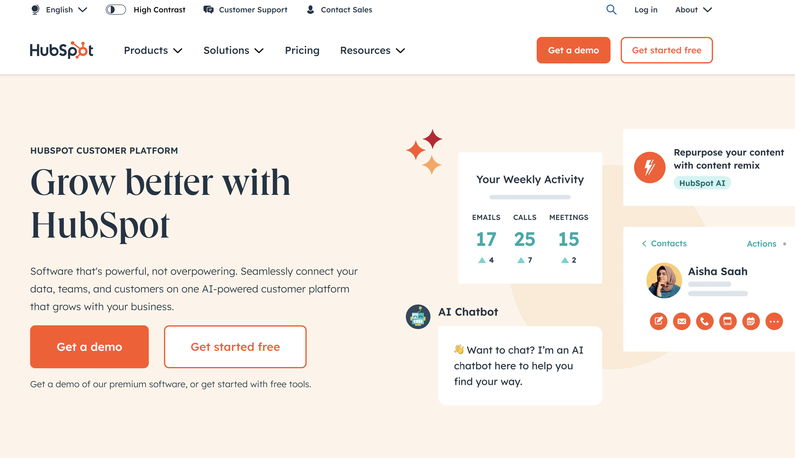Viewport: 795px width, 458px height.
Task: Click the AI Chatbot robot avatar
Action: [x=418, y=317]
